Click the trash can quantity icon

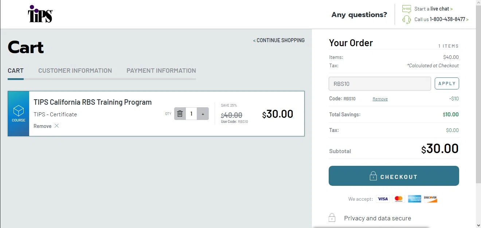click(180, 114)
